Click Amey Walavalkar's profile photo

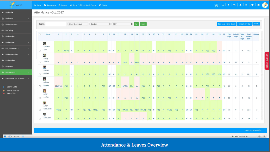45,103
